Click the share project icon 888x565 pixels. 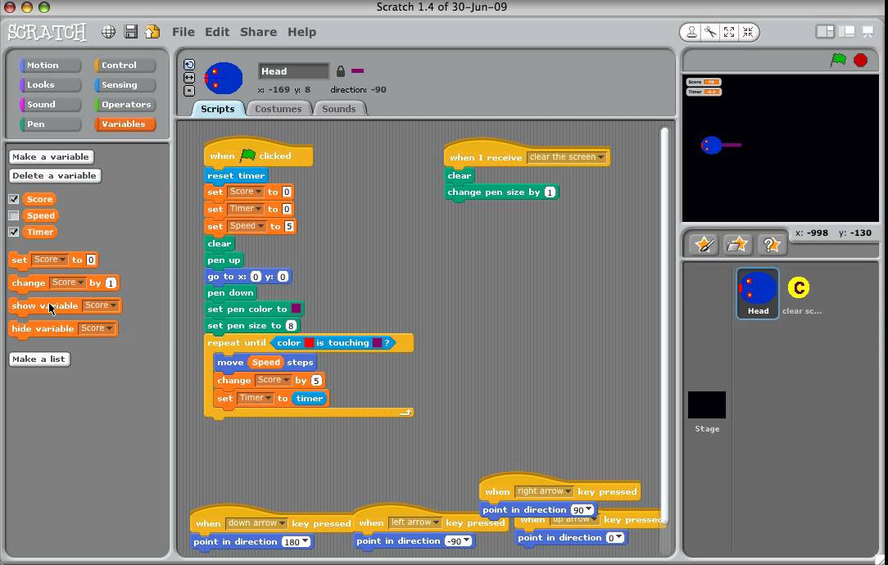tap(152, 32)
